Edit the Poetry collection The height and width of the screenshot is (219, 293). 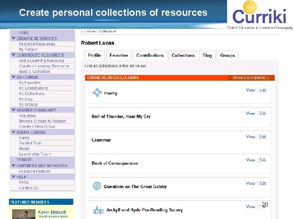(263, 90)
